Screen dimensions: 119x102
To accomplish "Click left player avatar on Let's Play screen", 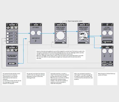I will click(33, 33).
